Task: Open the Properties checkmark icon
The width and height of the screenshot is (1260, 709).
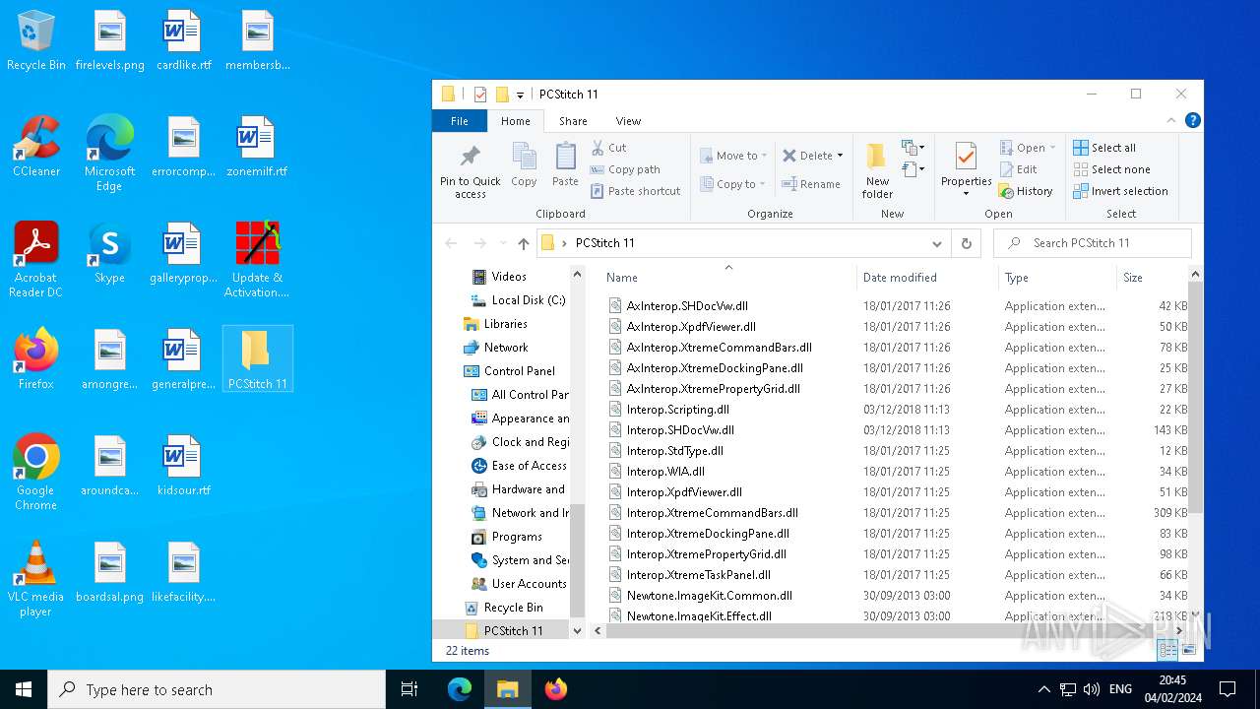Action: [966, 158]
